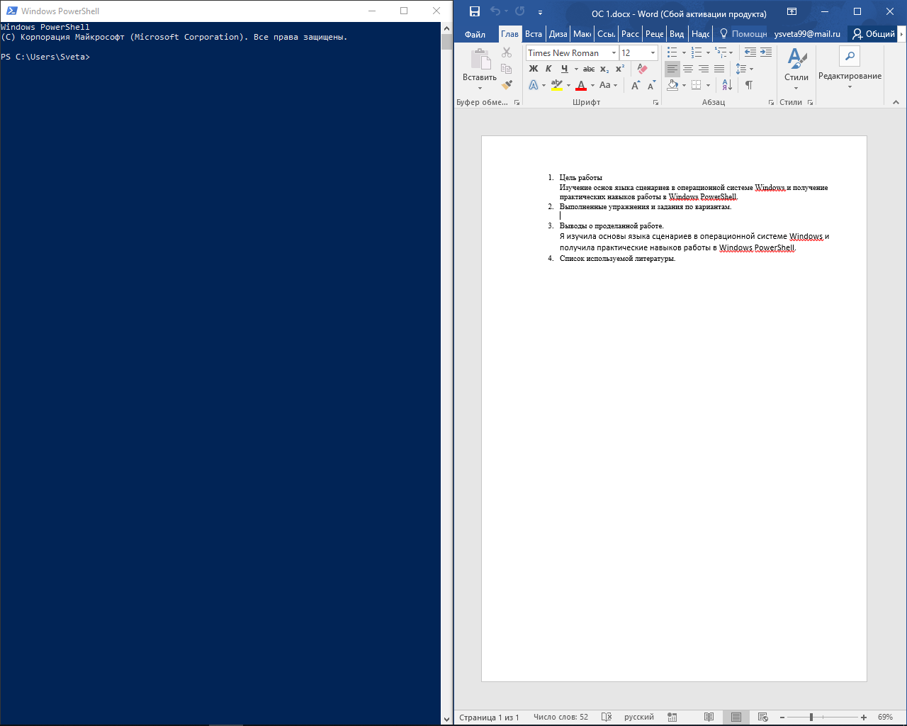Toggle show paragraph marks ¶
907x726 pixels.
pos(748,85)
